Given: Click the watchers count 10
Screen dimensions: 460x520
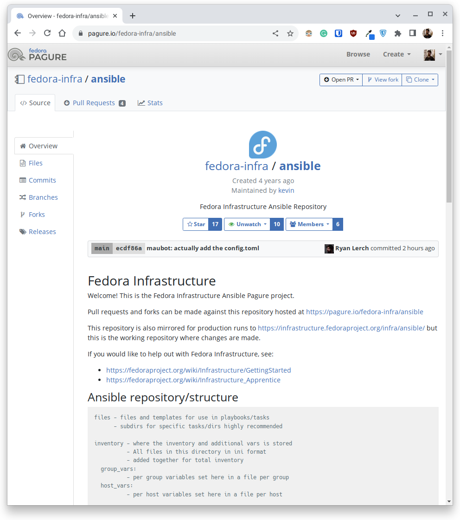Looking at the screenshot, I should [x=277, y=224].
